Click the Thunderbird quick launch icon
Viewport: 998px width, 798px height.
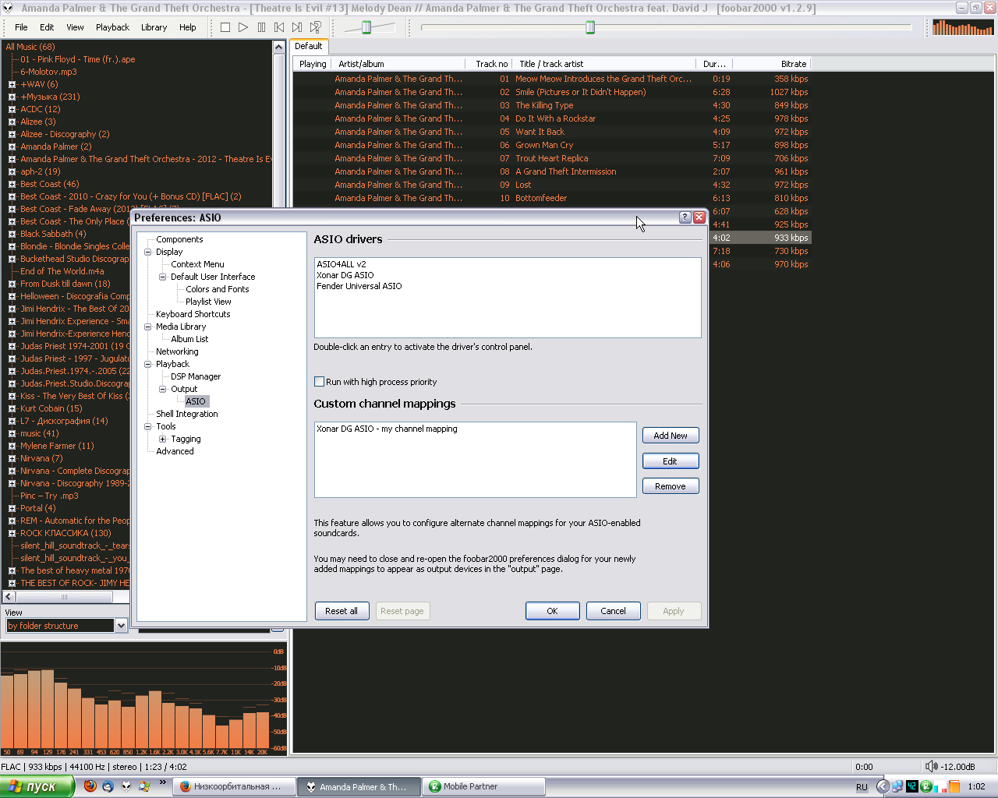[x=108, y=786]
